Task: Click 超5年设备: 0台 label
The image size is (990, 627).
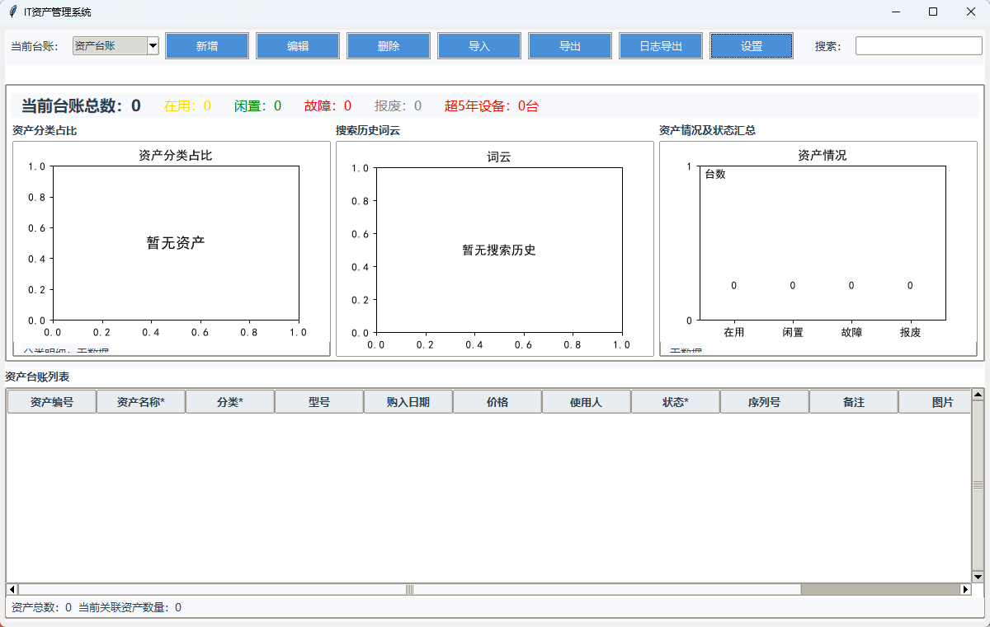Action: pyautogui.click(x=492, y=105)
